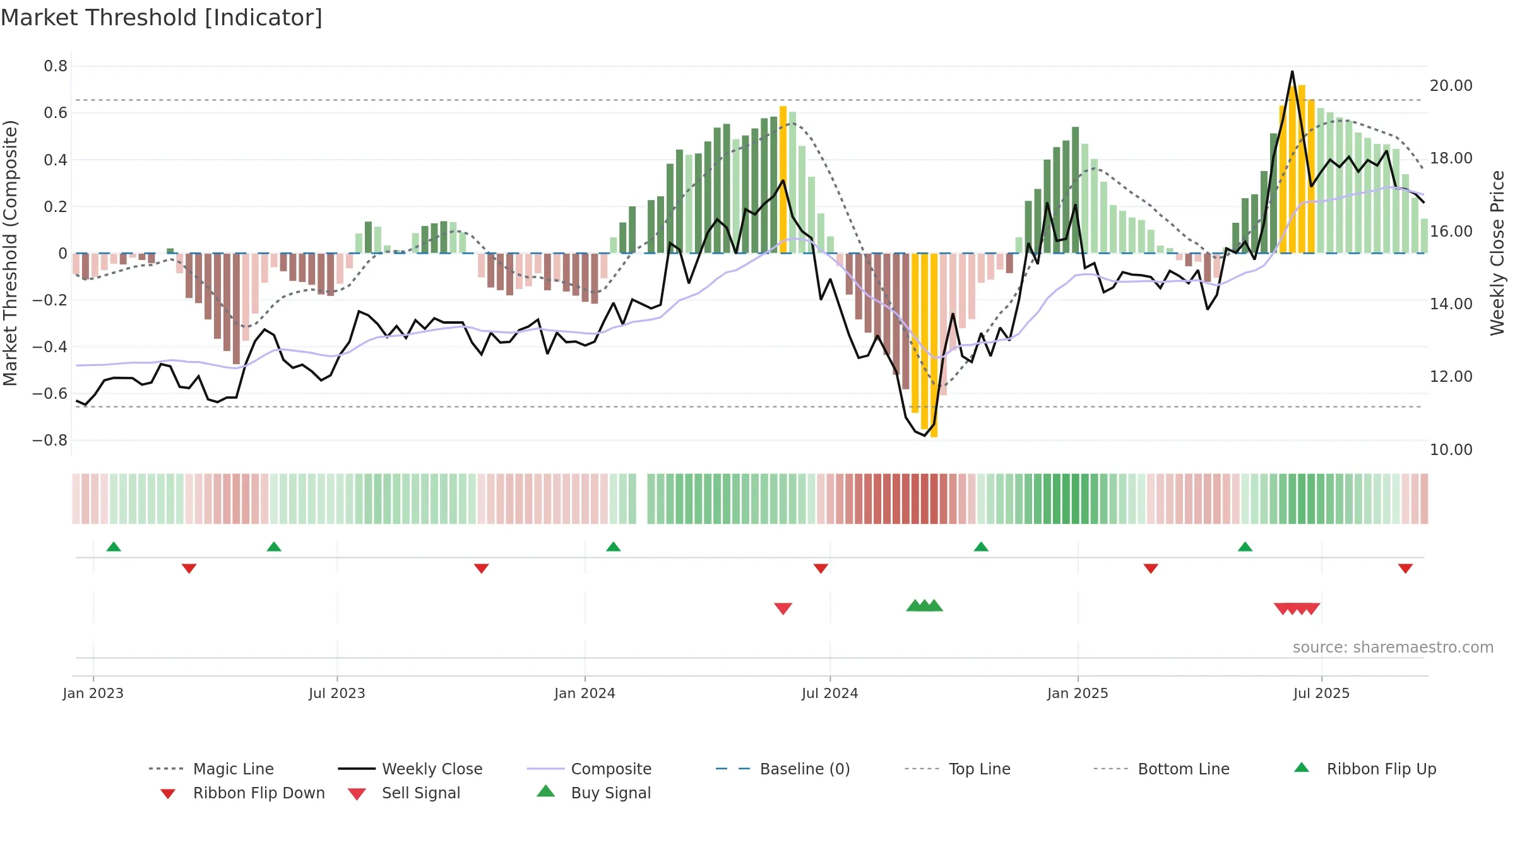Click the Weekly Close Price axis title
Image resolution: width=1515 pixels, height=852 pixels.
pos(1497,253)
